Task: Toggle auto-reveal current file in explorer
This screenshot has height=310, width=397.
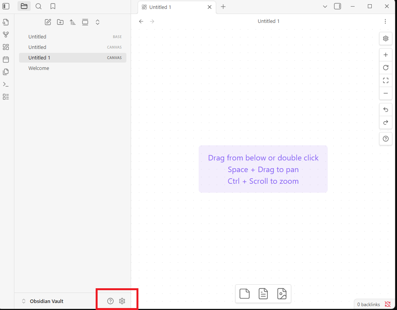Action: [x=85, y=22]
